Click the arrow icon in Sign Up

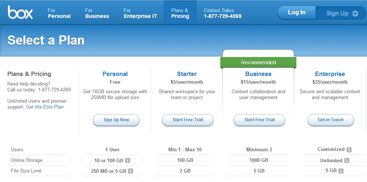355,14
